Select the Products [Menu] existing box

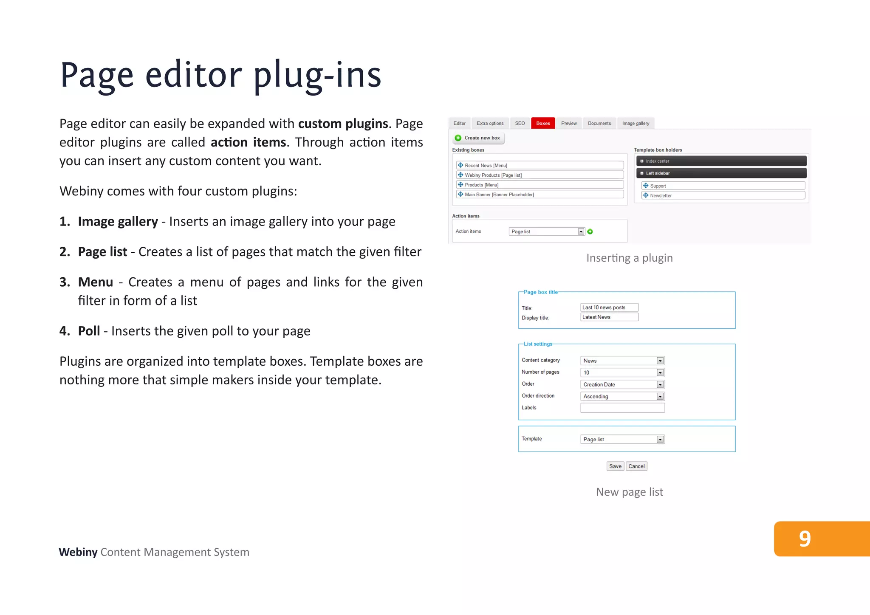tap(540, 185)
